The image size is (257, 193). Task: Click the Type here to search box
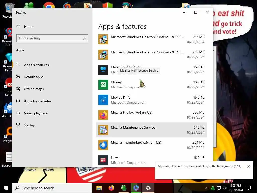click(x=52, y=188)
